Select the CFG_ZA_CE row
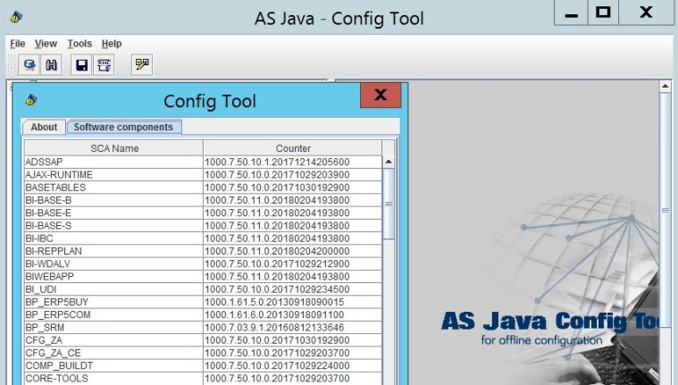 point(203,353)
